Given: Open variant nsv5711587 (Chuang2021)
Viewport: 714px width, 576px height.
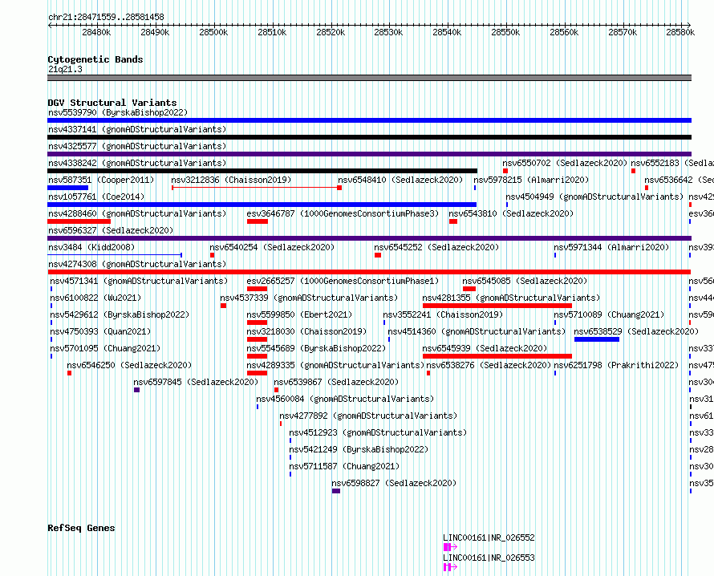Looking at the screenshot, I should pos(344,466).
